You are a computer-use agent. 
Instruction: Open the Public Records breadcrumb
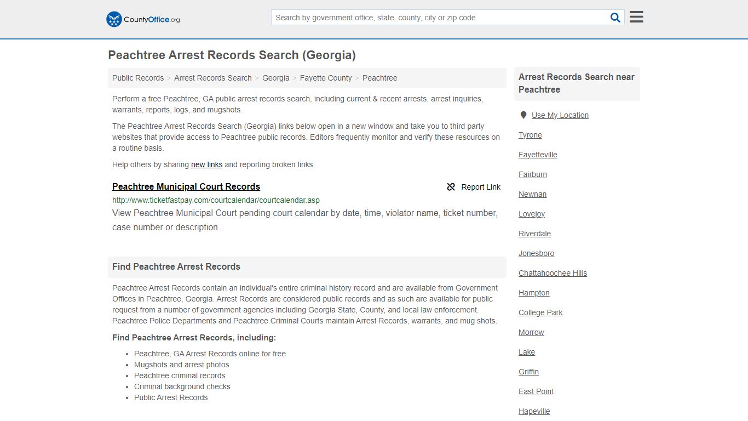(x=138, y=78)
